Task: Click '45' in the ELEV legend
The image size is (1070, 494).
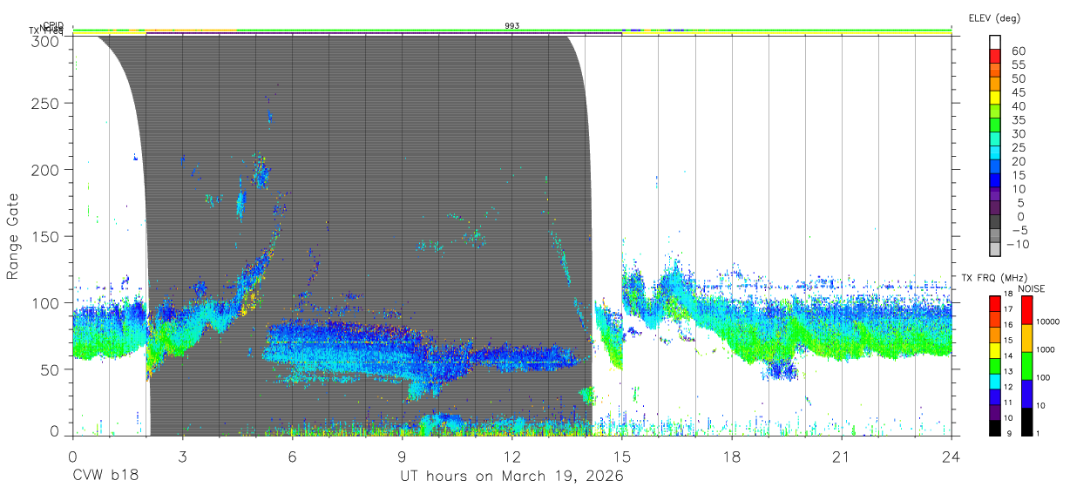Action: tap(1018, 91)
